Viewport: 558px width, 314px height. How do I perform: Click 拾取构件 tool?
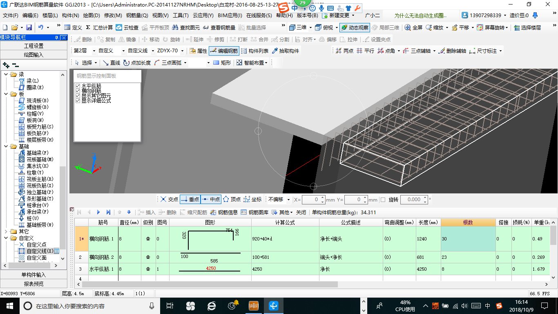[x=285, y=51]
